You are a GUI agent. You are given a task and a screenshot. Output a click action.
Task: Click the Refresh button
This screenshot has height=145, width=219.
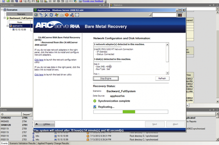162,78
